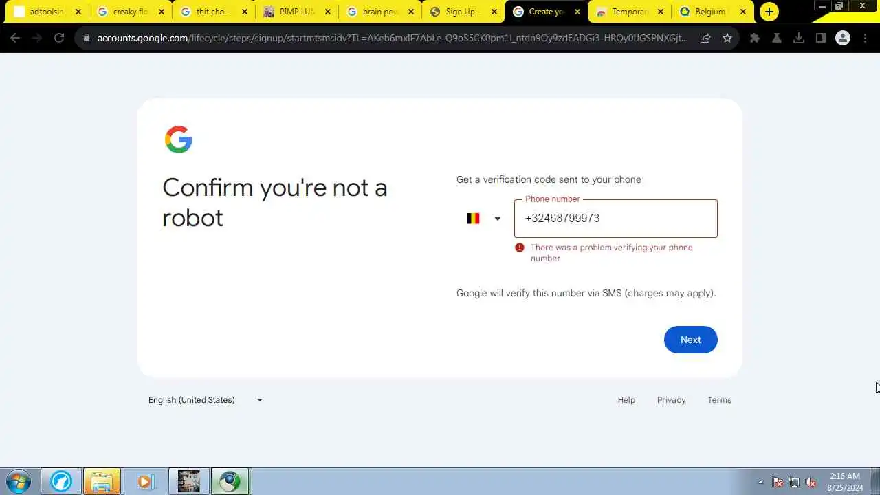Focus the Phone number input field

[615, 219]
